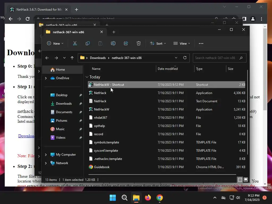Open the New item dropdown
This screenshot has height=204, width=272.
pos(55,43)
